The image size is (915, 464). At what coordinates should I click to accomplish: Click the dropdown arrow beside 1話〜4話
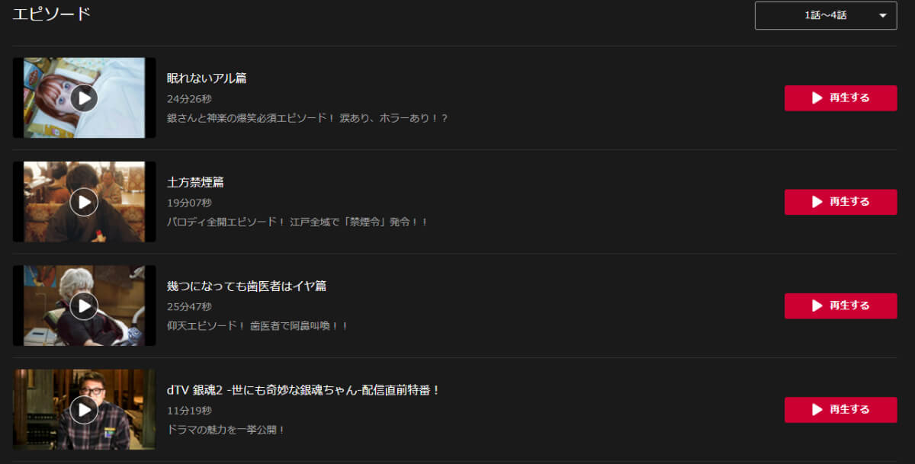(882, 15)
